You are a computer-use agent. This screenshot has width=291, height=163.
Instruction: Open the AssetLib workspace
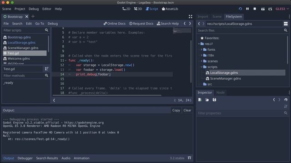170,9
